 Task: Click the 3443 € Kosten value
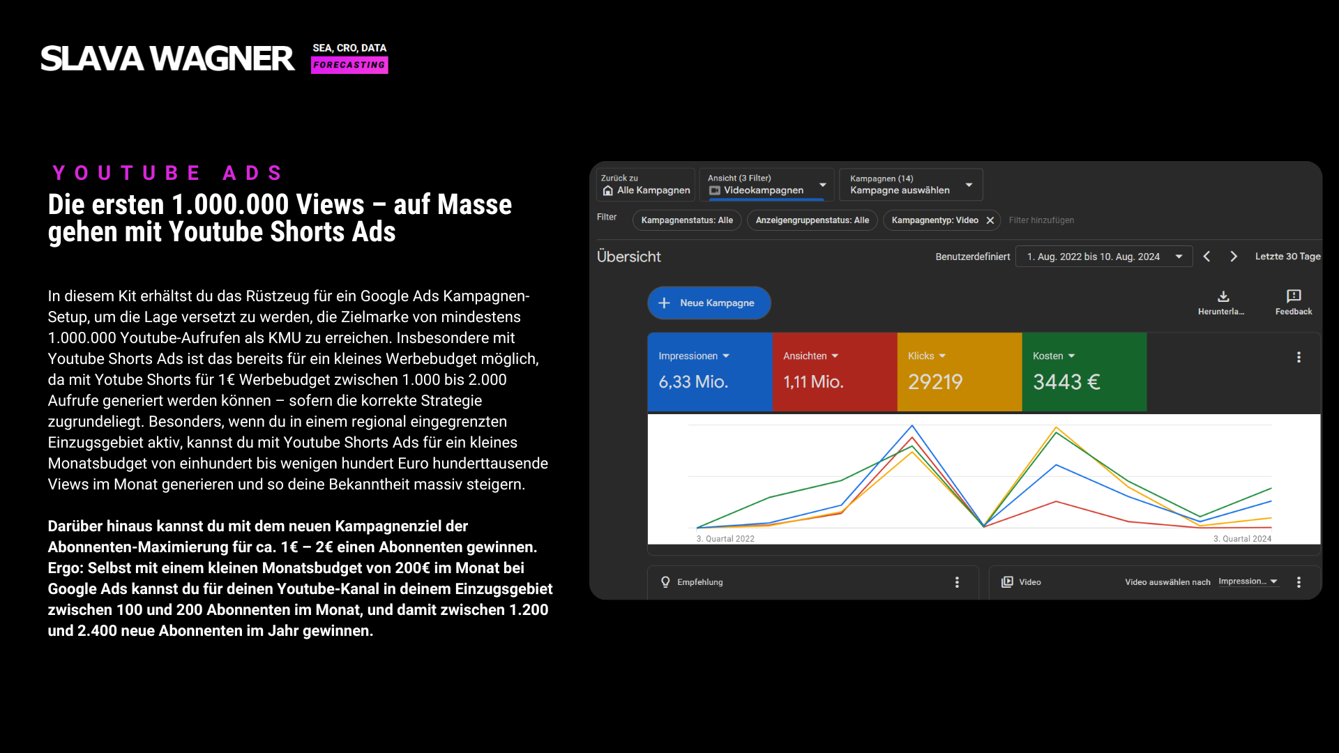pyautogui.click(x=1066, y=382)
